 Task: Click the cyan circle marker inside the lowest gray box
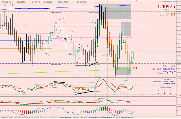pyautogui.click(x=129, y=71)
